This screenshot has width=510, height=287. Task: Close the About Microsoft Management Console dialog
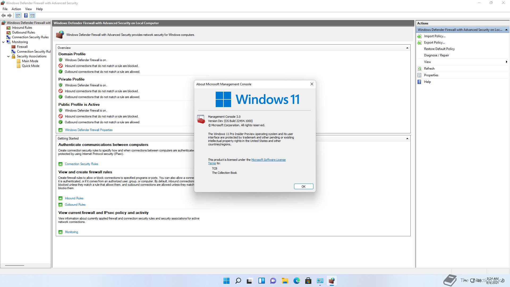[312, 84]
